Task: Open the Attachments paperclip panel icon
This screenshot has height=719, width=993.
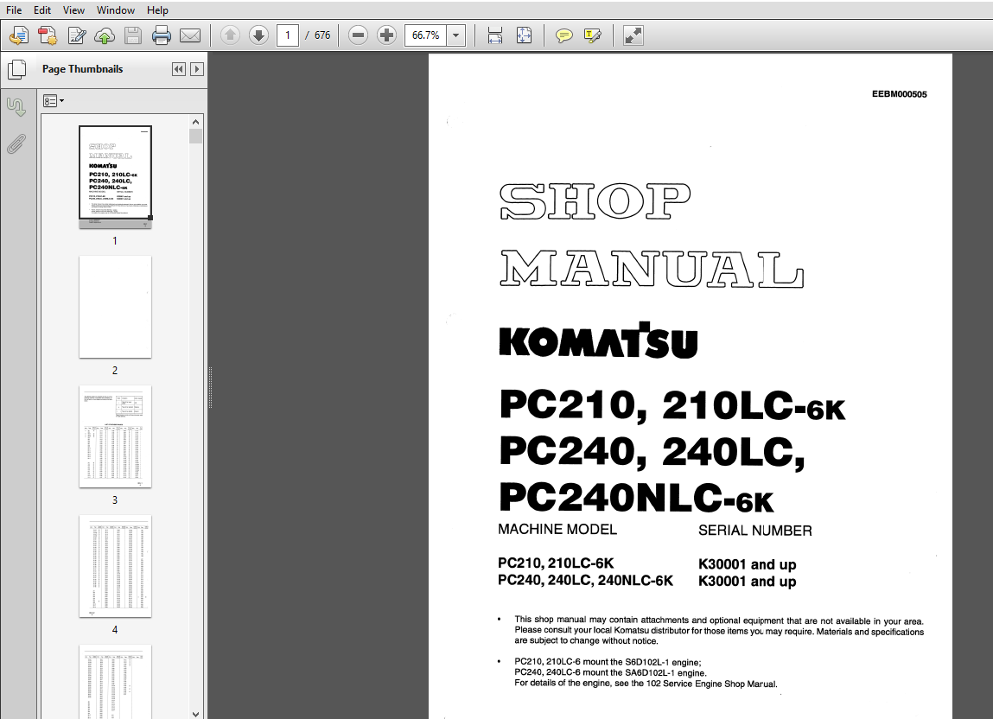Action: [16, 143]
